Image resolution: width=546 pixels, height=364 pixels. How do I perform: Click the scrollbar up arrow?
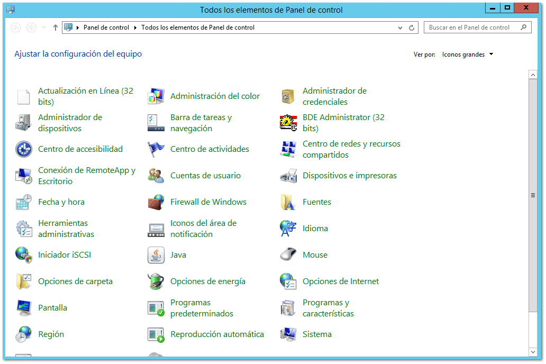pos(533,75)
